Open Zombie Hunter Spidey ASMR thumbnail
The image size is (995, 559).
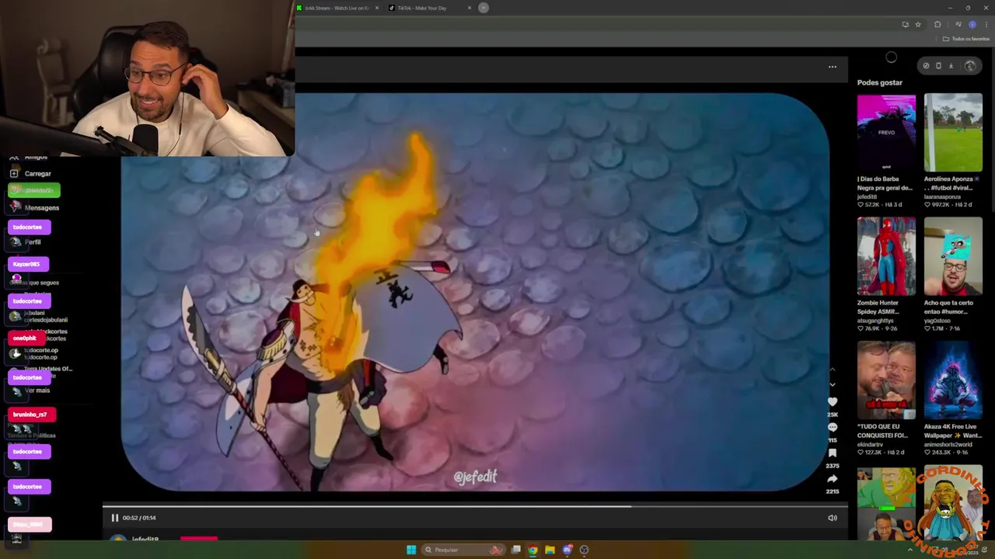pyautogui.click(x=886, y=256)
